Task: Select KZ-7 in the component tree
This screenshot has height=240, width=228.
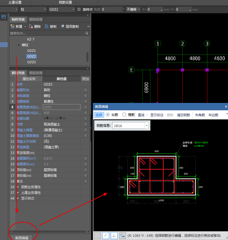Action: [31, 39]
